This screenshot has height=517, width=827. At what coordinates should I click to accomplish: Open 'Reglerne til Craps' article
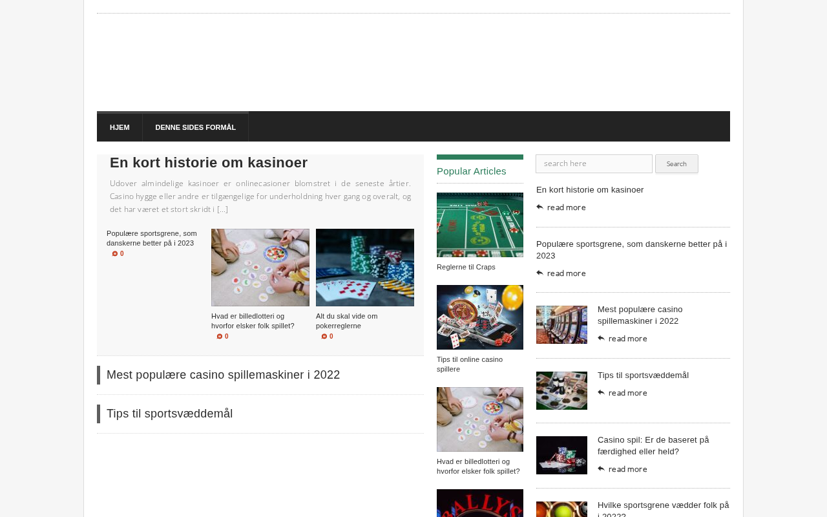tap(466, 267)
